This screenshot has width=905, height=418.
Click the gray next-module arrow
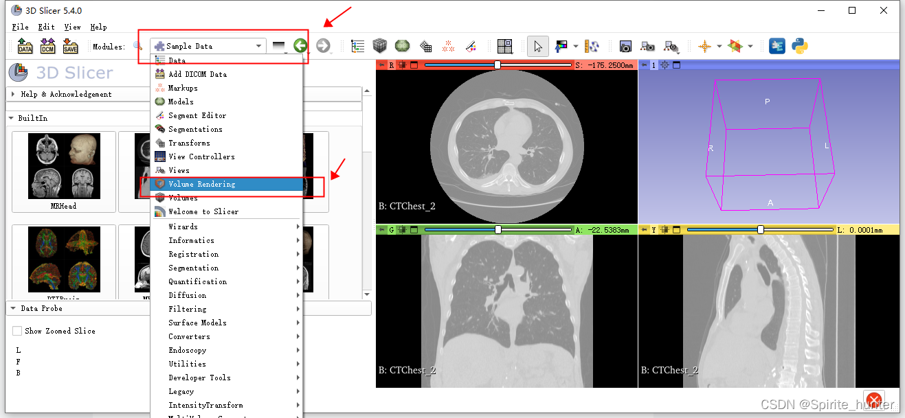[323, 46]
